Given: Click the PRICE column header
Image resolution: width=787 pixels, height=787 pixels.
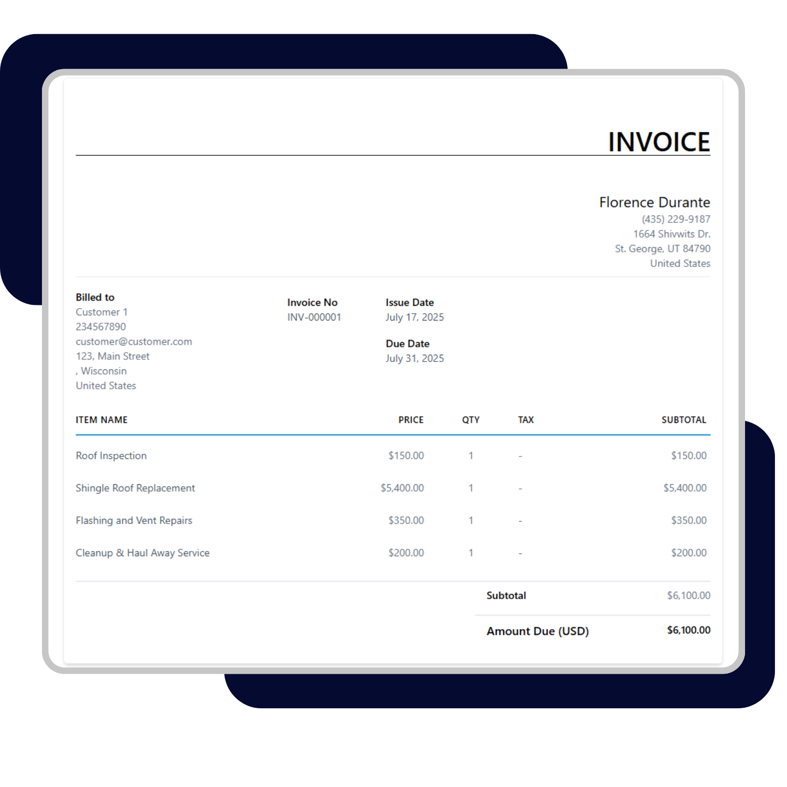Looking at the screenshot, I should point(410,420).
